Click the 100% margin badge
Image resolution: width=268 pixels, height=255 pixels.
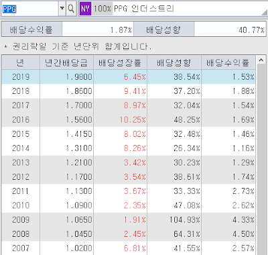[x=103, y=9]
